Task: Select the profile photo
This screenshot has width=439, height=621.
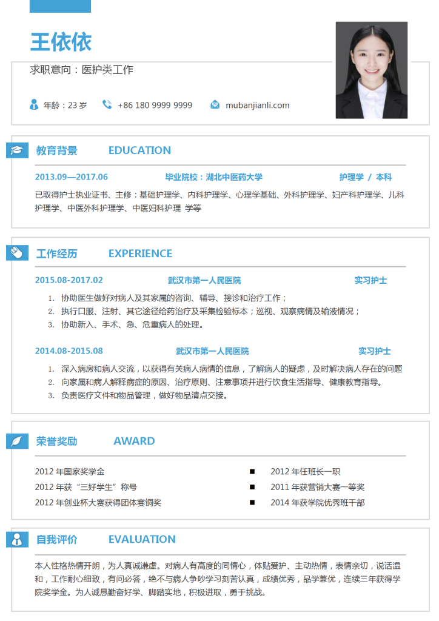Action: tap(371, 70)
